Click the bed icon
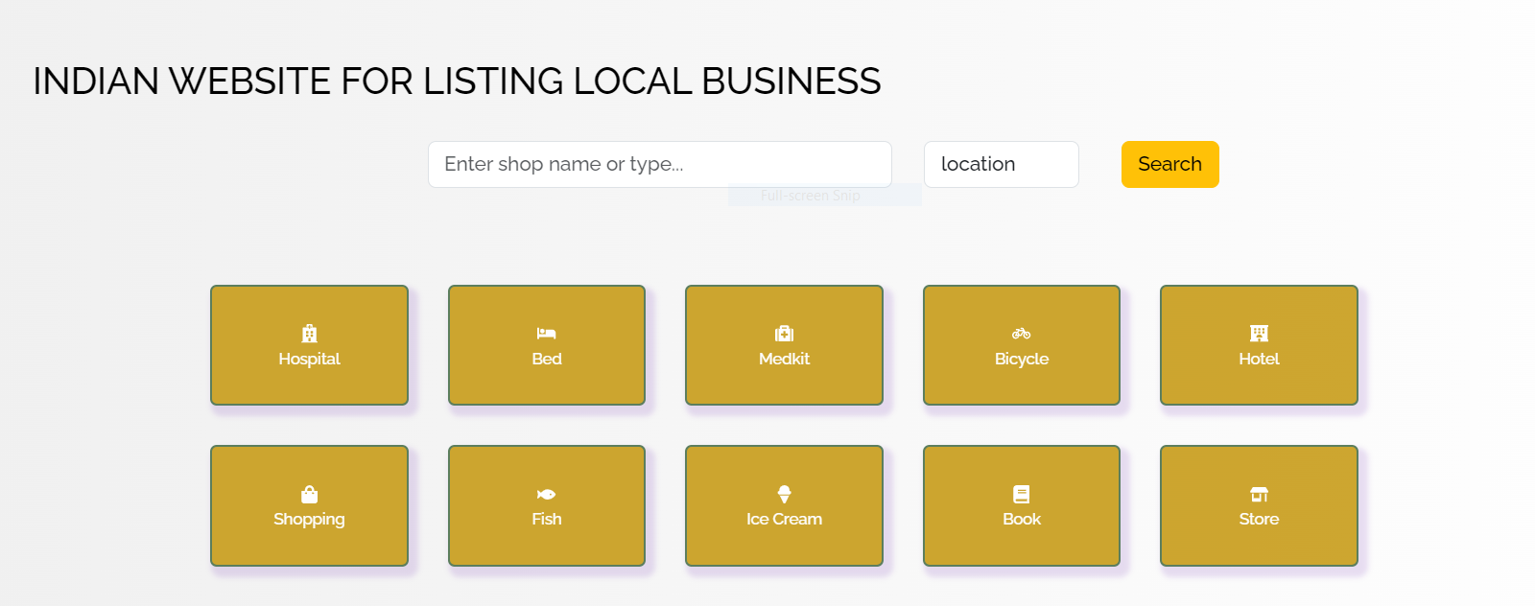This screenshot has width=1535, height=606. (546, 334)
